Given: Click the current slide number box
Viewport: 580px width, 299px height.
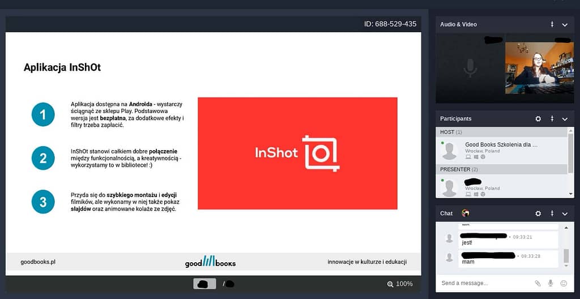Looking at the screenshot, I should [204, 284].
